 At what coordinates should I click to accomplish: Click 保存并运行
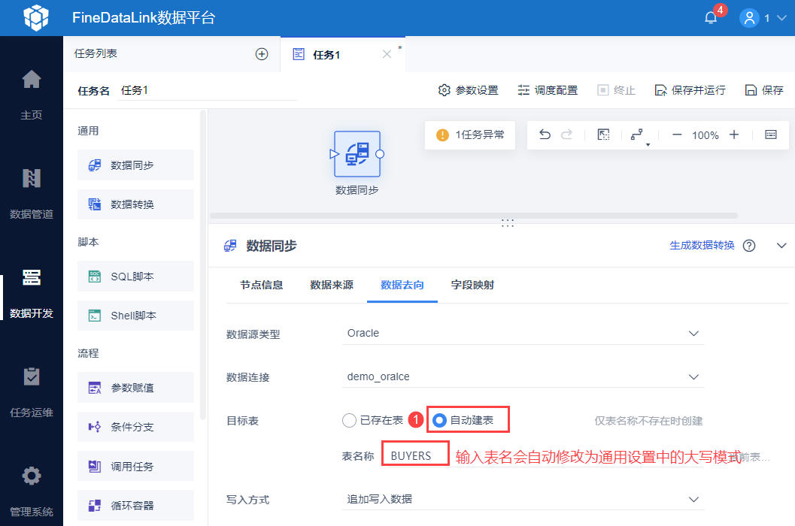point(690,90)
